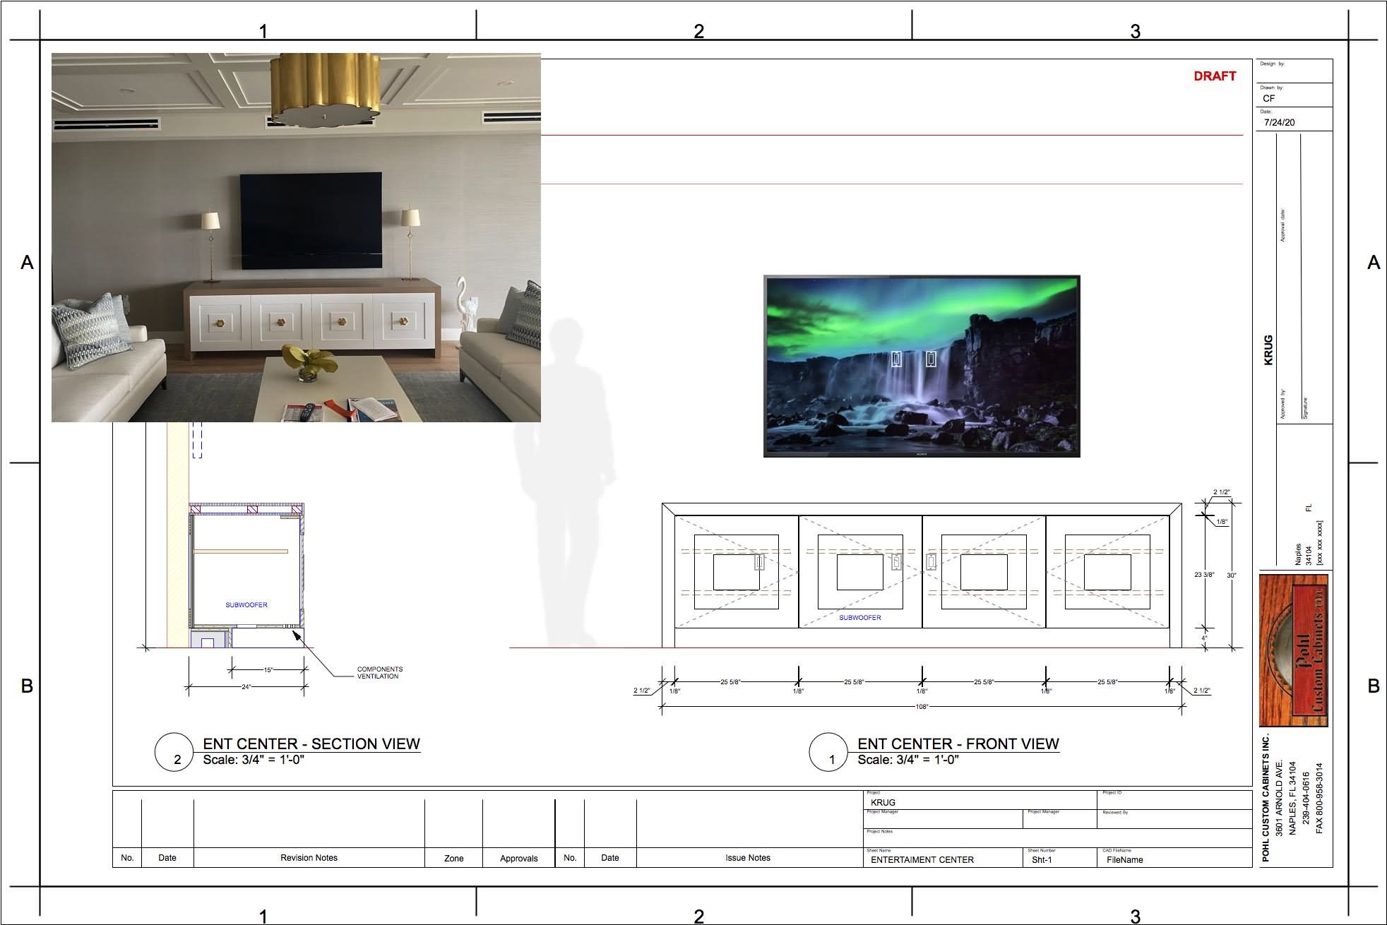The width and height of the screenshot is (1387, 925).
Task: Click the Sht-1 sheet number field
Action: [1042, 859]
